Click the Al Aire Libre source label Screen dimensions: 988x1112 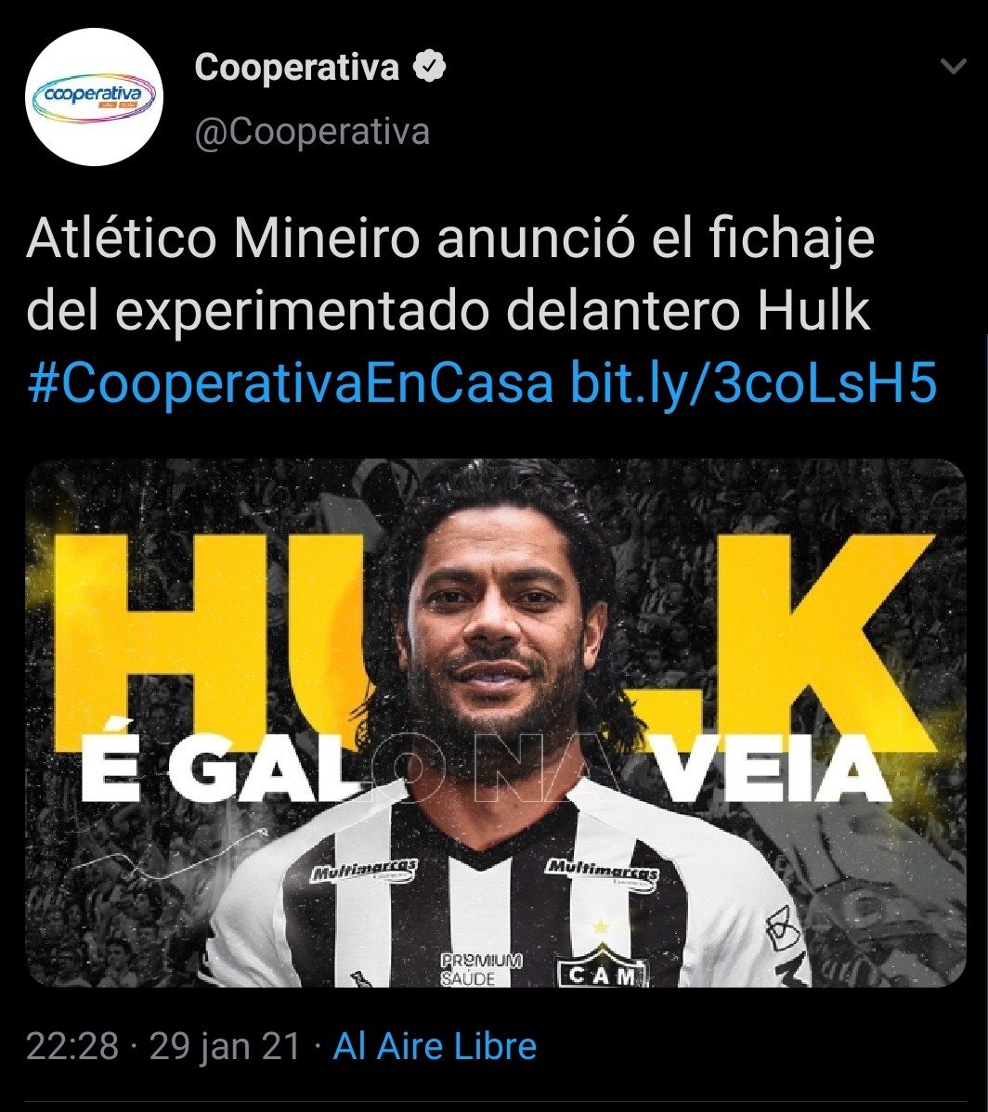tap(435, 1046)
